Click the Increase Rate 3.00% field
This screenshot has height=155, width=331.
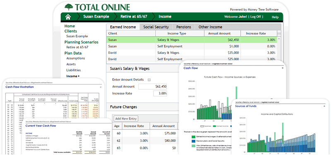pyautogui.click(x=160, y=94)
